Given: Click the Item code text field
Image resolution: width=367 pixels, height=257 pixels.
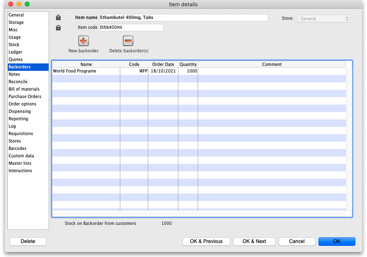Looking at the screenshot, I should [x=131, y=28].
